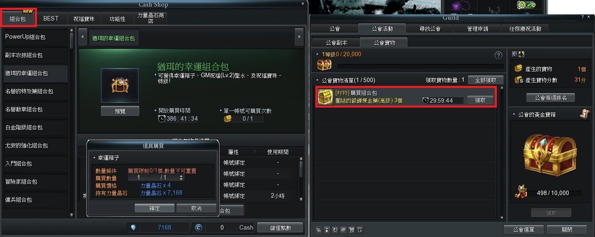Image resolution: width=595 pixels, height=237 pixels.
Task: Select the 獵珥的幸運組合包 package thumbnail
Action: (x=120, y=85)
